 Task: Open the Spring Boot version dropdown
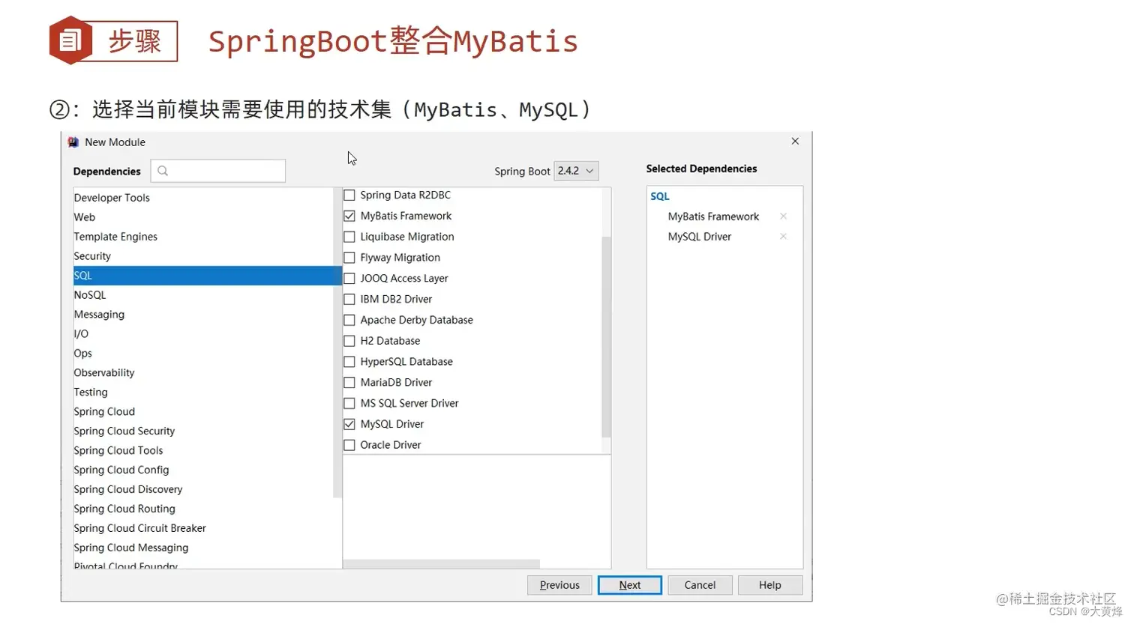pyautogui.click(x=576, y=171)
